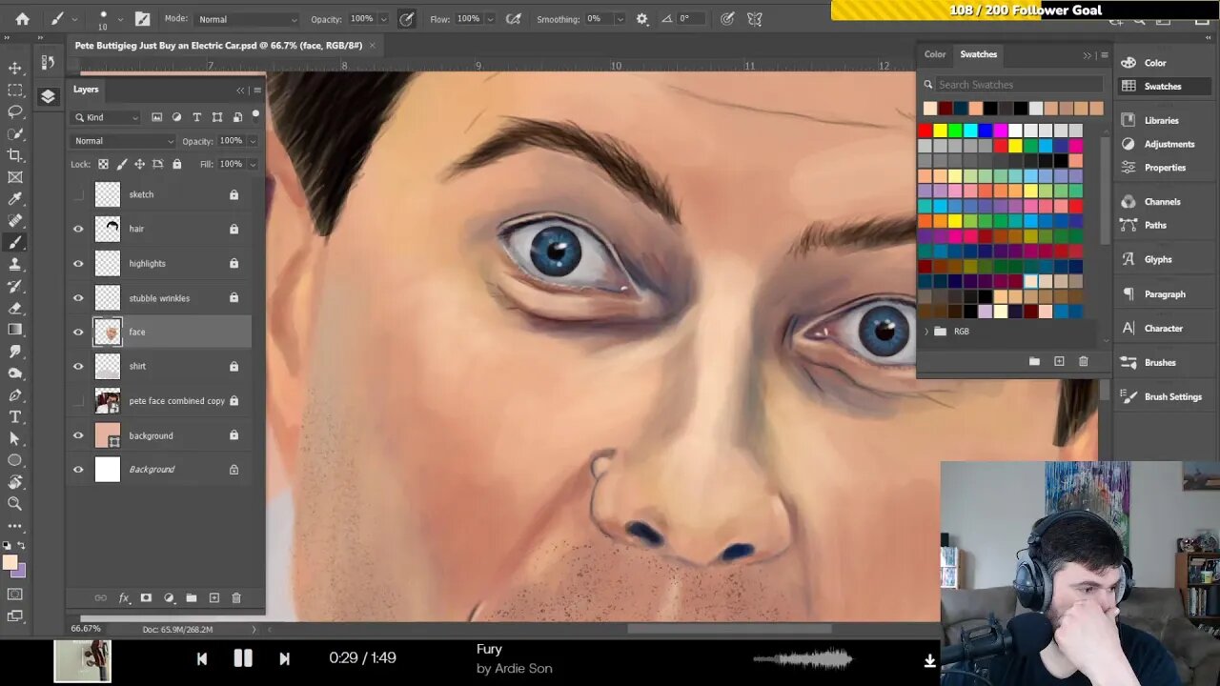Open Flow percentage dropdown
The width and height of the screenshot is (1220, 686).
(490, 19)
